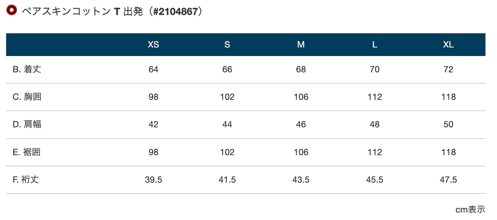Click the E. 裾囲 row label
The height and width of the screenshot is (220, 497).
click(x=27, y=152)
